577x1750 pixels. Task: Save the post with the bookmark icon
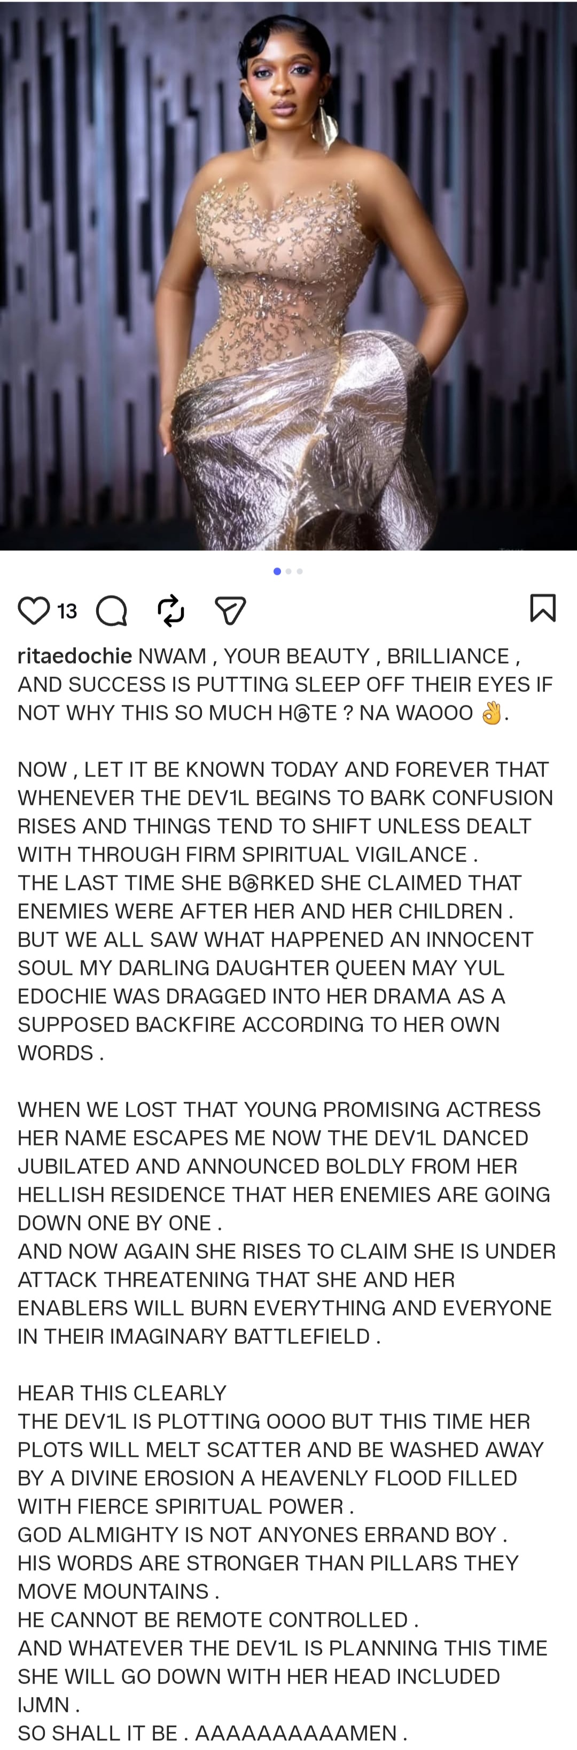[542, 608]
